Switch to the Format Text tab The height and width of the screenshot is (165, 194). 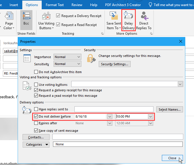[55, 5]
